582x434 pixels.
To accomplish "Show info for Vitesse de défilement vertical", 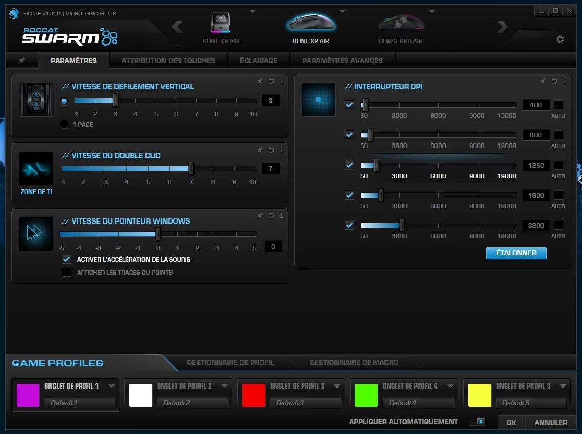I will coord(282,81).
